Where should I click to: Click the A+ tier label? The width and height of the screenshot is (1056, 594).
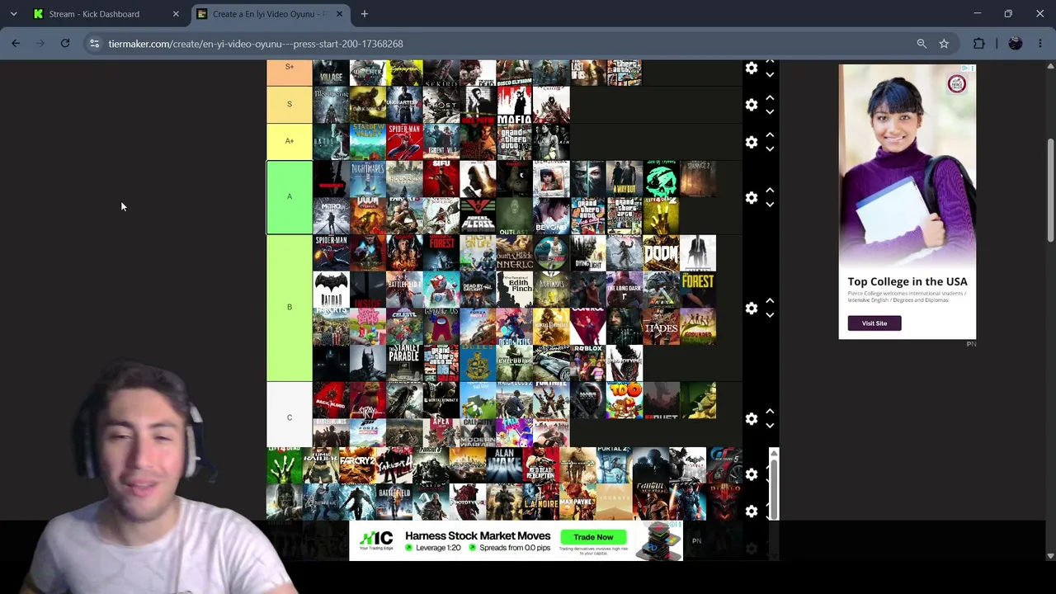(290, 141)
